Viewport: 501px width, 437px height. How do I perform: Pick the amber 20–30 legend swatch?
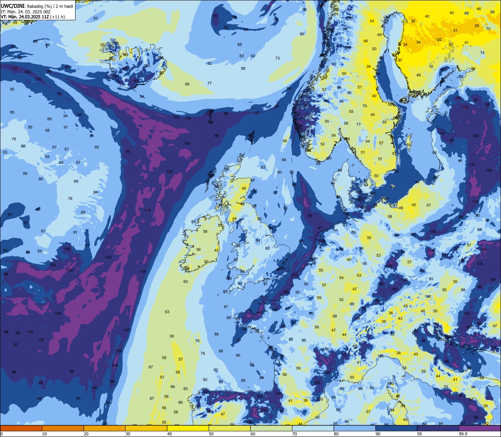(x=105, y=428)
